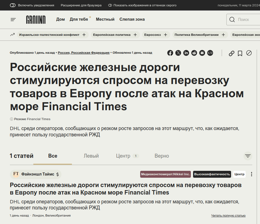The width and height of the screenshot is (260, 224).
Task: Click the dollar paywall icon
Action: [x=58, y=174]
